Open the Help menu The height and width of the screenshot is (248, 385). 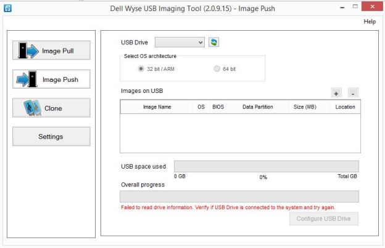click(x=370, y=21)
